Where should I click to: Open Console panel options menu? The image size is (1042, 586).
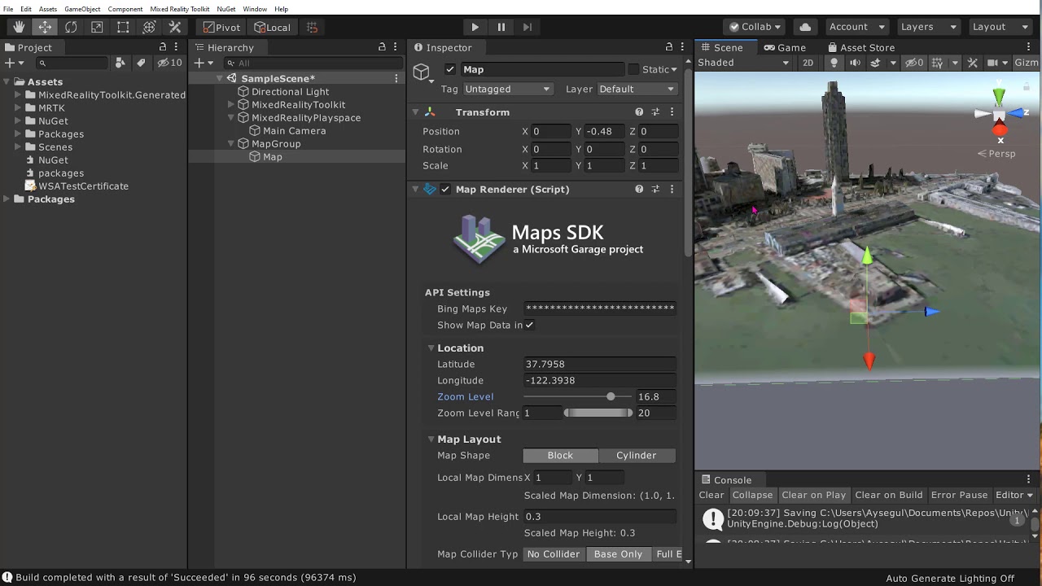tap(1028, 479)
